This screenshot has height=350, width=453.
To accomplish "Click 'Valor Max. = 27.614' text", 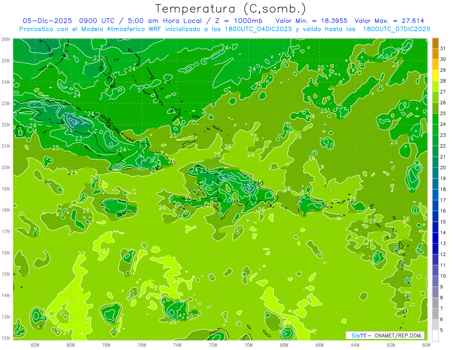I will pyautogui.click(x=389, y=21).
